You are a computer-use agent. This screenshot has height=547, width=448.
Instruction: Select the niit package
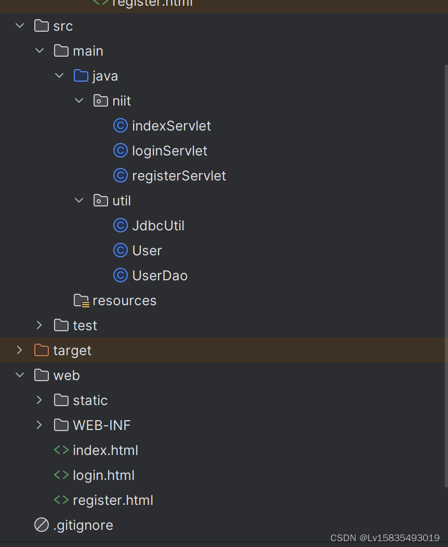[121, 100]
